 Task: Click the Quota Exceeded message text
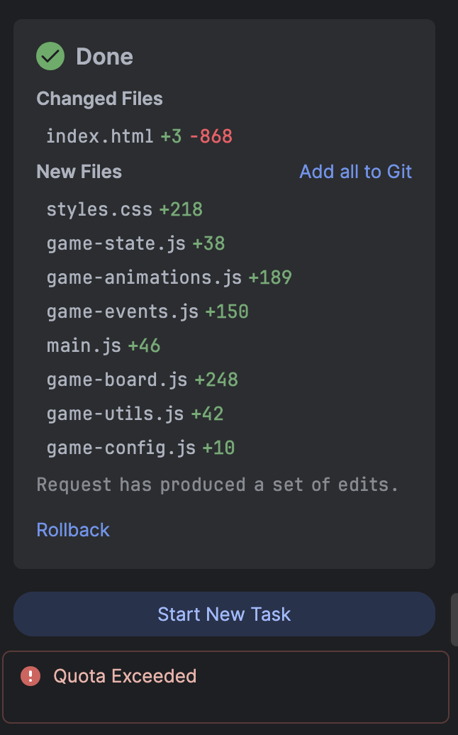[125, 676]
